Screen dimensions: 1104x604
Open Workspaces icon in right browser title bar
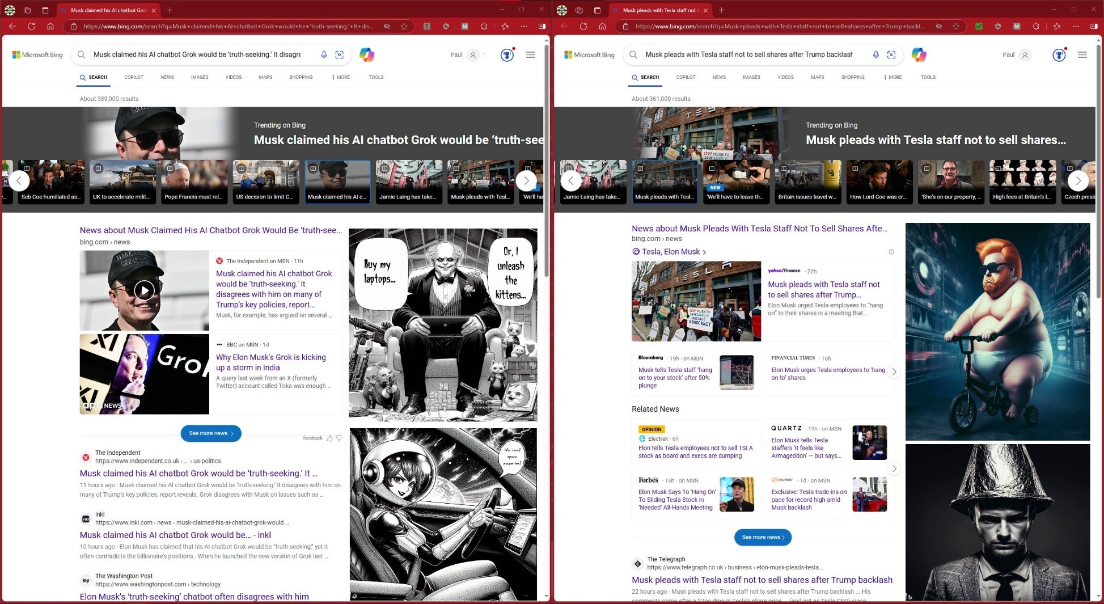pyautogui.click(x=578, y=10)
